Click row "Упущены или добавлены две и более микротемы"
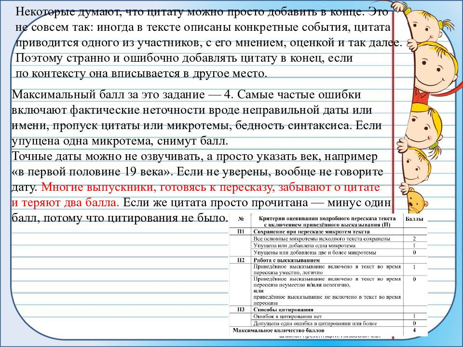The width and height of the screenshot is (463, 347). pyautogui.click(x=315, y=253)
